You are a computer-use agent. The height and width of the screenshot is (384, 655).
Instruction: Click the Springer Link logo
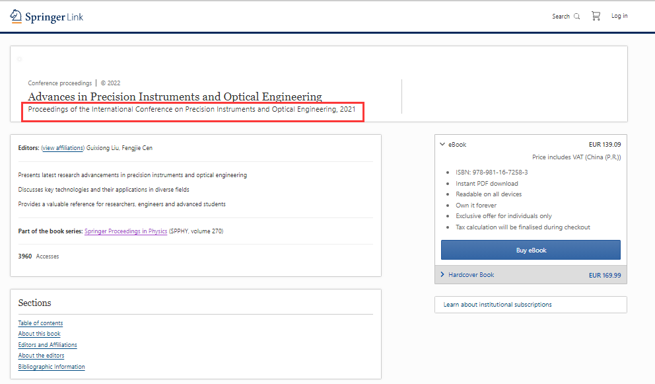click(46, 17)
